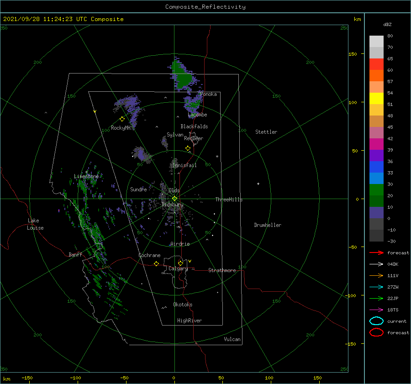Viewport: 411px width, 384px height.
Task: Click the RockyMH label
Action: pos(121,128)
